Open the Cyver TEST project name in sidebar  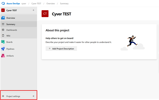click(x=11, y=10)
